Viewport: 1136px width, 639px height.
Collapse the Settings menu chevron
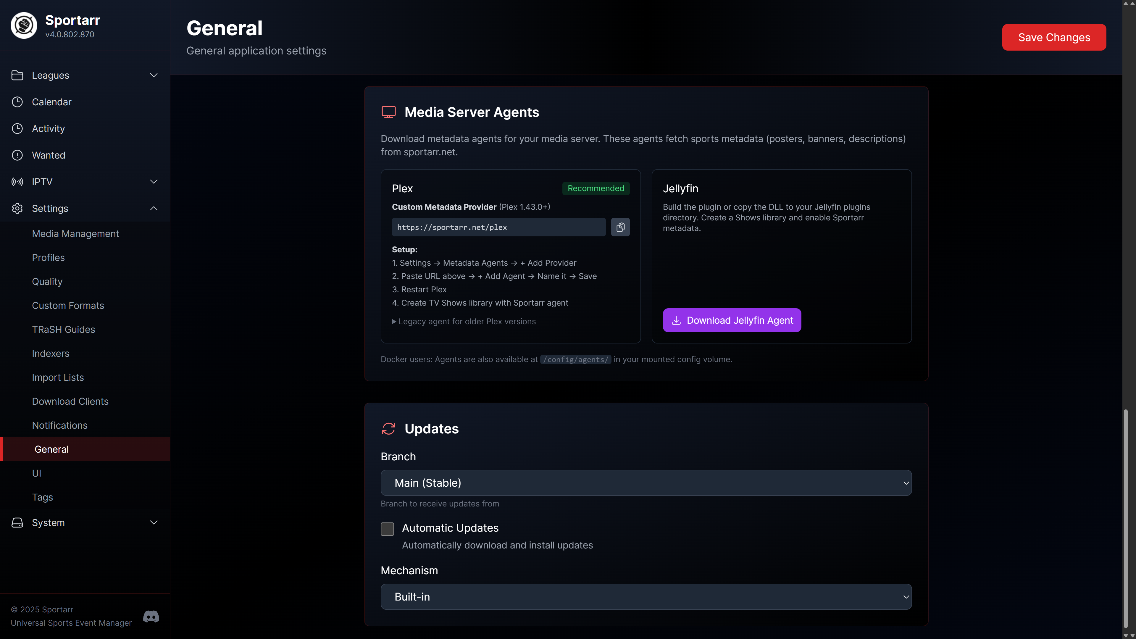(x=154, y=208)
